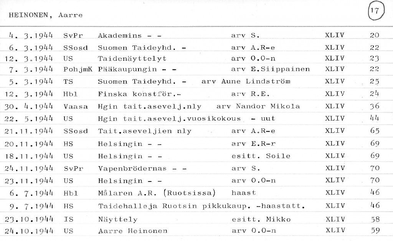Click the date 30. 4.1944
Viewport: 393px width, 241px height.
[30, 106]
